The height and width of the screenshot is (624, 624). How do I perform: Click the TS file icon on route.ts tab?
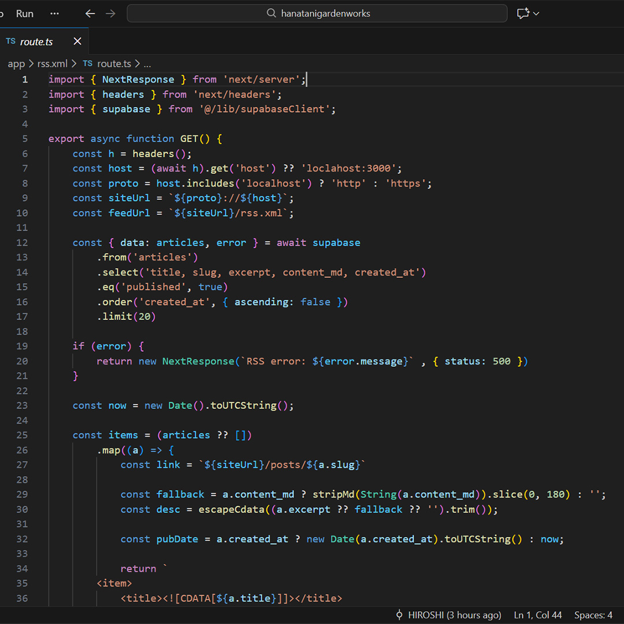tap(11, 42)
